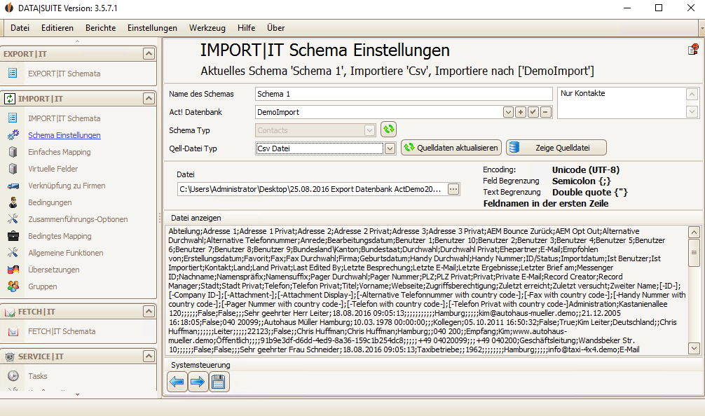Click the flag icon for Übersetzungen
This screenshot has height=416, width=705.
point(13,270)
